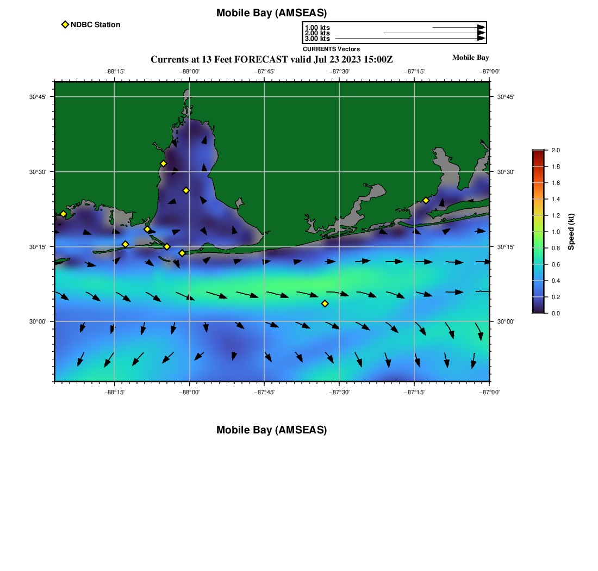Image resolution: width=598 pixels, height=571 pixels.
Task: Select the offshore station diamond south of the coast
Action: point(325,303)
